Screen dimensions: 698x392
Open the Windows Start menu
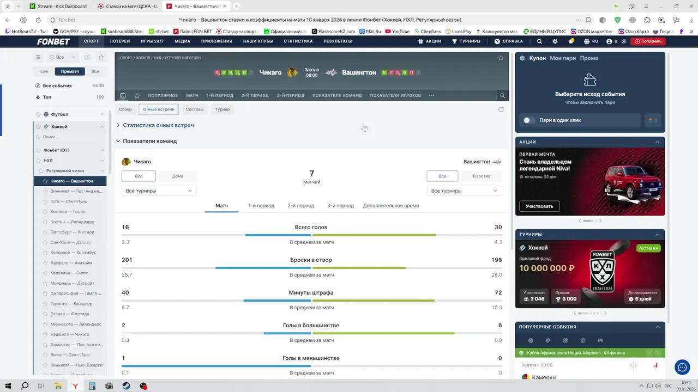[9, 386]
